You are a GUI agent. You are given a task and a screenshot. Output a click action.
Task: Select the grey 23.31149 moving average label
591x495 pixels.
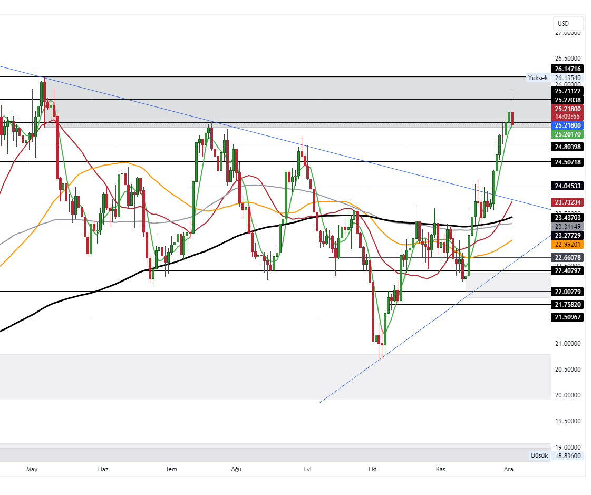click(x=567, y=226)
